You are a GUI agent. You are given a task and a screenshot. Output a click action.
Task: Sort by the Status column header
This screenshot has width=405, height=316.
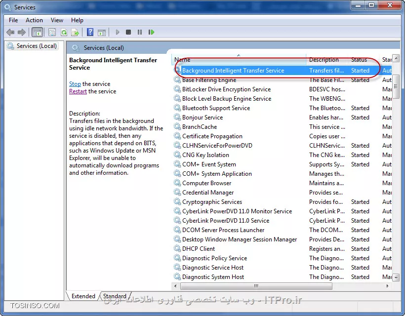[364, 60]
